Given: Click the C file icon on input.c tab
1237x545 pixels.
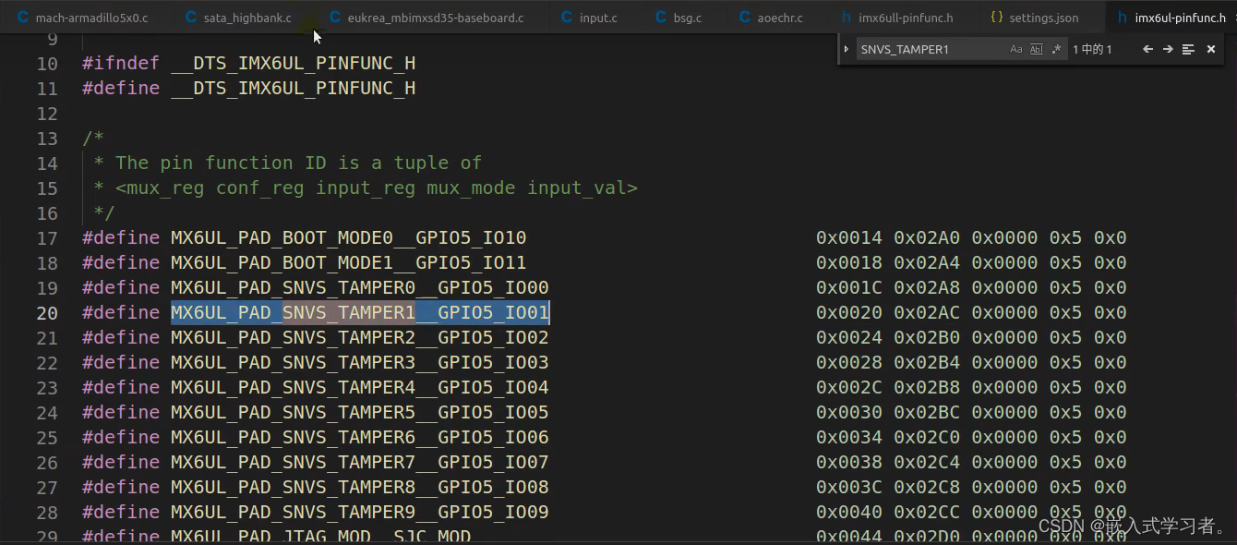Looking at the screenshot, I should coord(567,18).
